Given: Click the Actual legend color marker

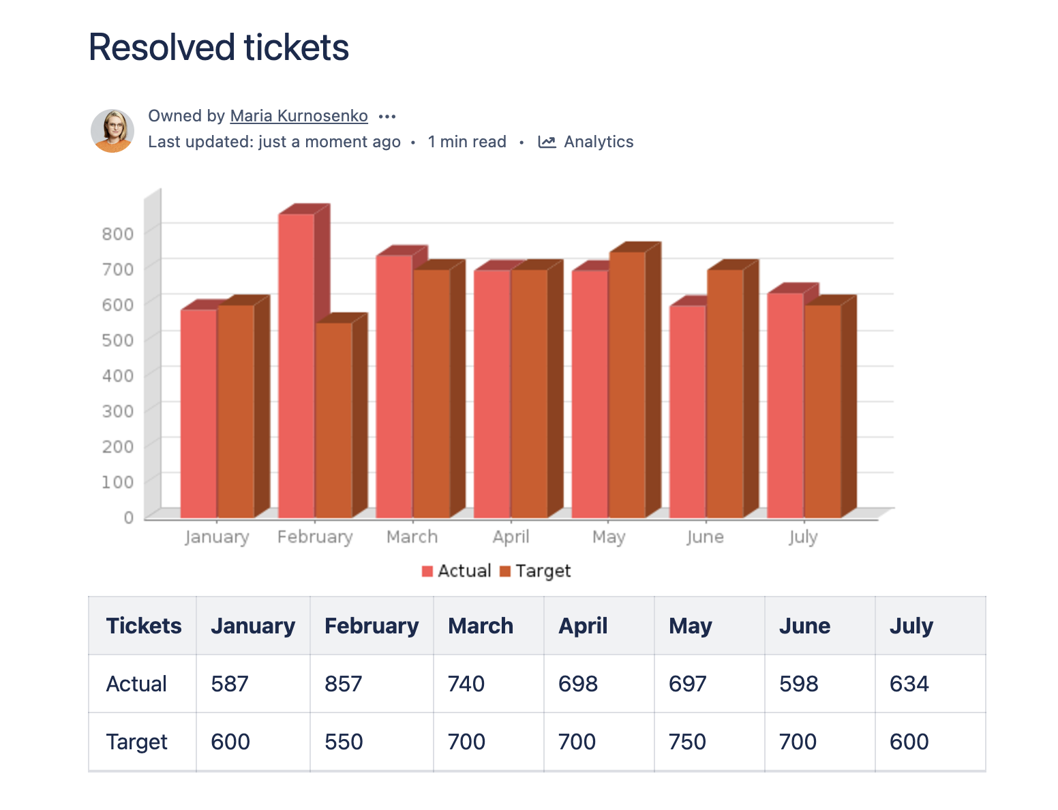Looking at the screenshot, I should click(x=428, y=570).
